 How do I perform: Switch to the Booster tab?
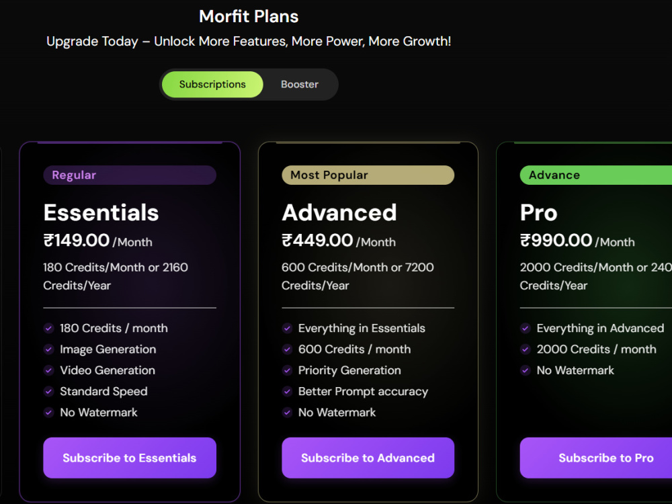[x=300, y=85]
